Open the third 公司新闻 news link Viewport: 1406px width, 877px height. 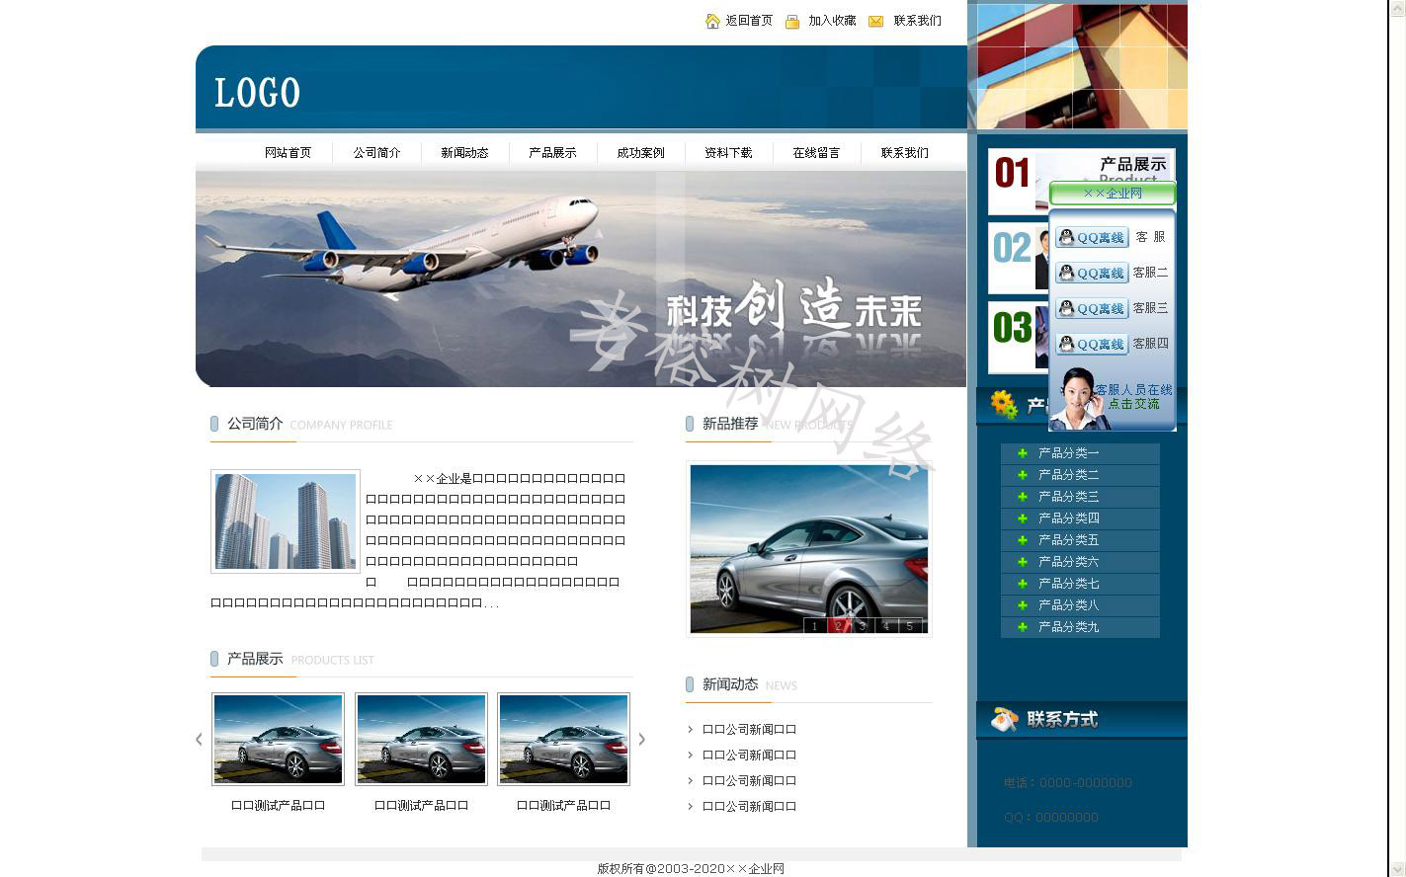(x=749, y=781)
